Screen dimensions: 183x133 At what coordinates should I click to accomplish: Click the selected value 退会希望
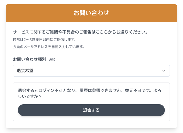click(25, 71)
